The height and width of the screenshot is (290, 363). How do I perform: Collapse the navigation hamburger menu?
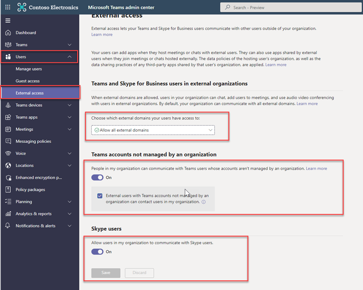point(8,20)
